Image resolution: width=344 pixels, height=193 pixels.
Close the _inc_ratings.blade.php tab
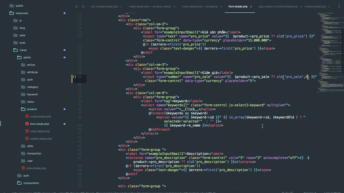click(121, 6)
